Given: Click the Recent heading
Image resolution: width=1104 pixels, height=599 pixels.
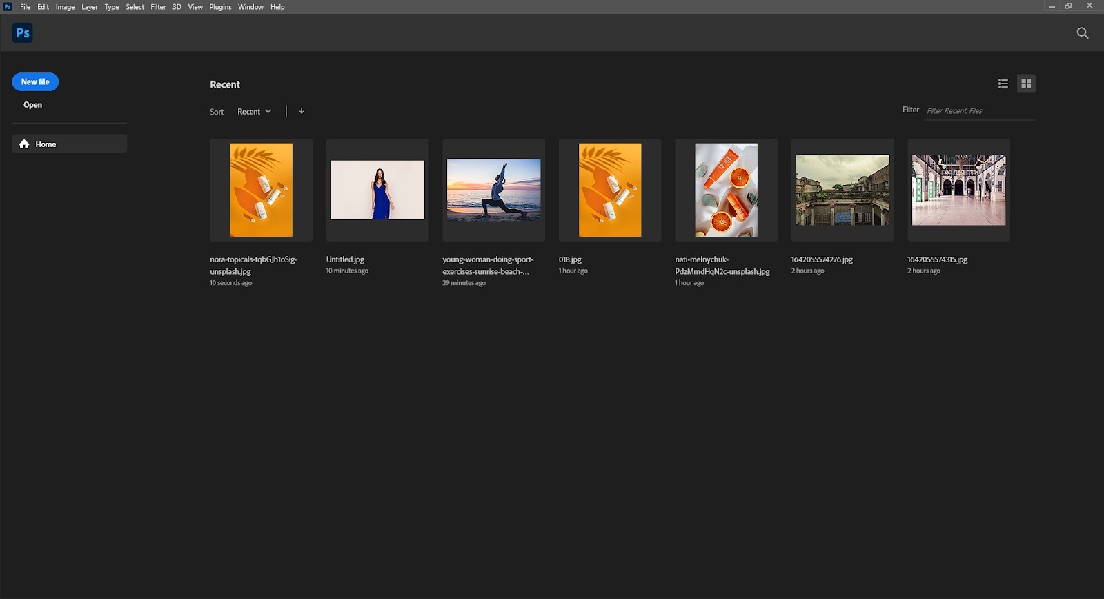Looking at the screenshot, I should (225, 84).
